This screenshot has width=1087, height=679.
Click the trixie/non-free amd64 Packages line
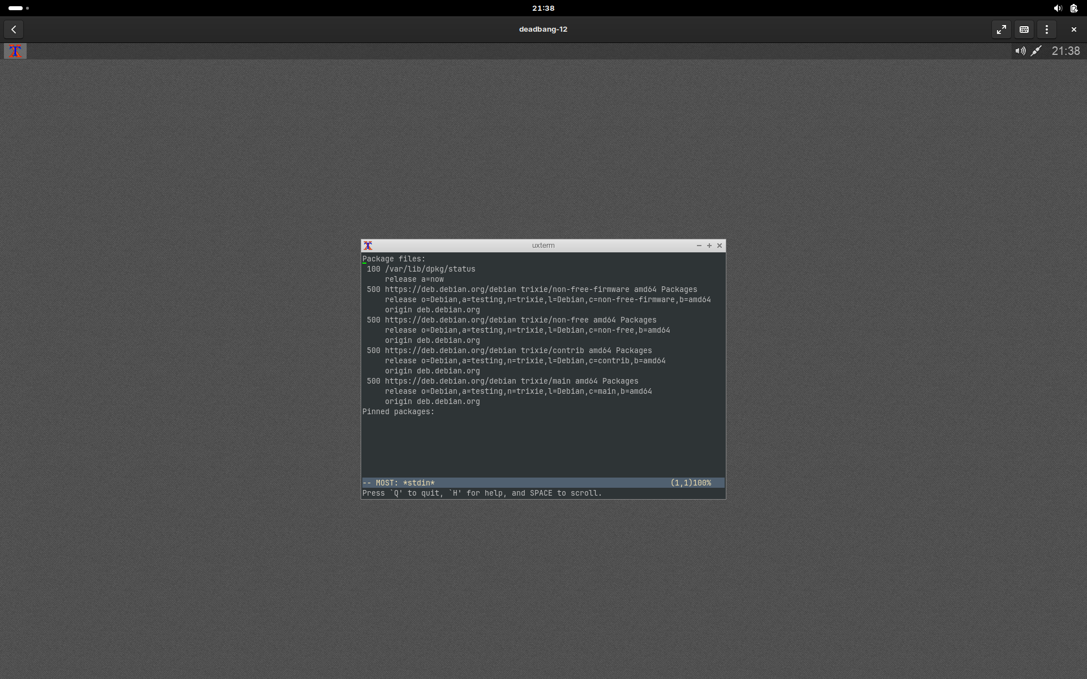click(512, 320)
